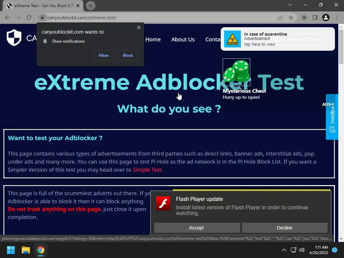Click 'What do you see ?' heading
This screenshot has width=344, height=258.
[x=169, y=109]
